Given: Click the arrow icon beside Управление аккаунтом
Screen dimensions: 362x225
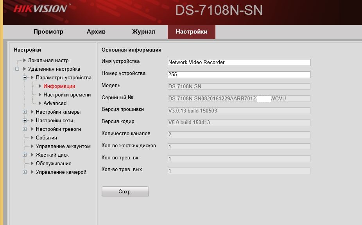Looking at the screenshot, I should pyautogui.click(x=32, y=146).
